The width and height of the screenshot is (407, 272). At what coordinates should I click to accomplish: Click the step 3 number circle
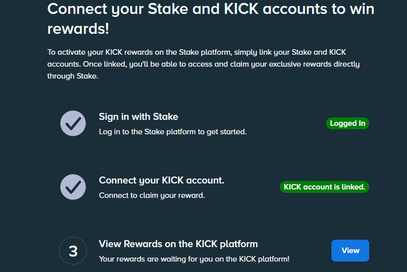pyautogui.click(x=73, y=251)
